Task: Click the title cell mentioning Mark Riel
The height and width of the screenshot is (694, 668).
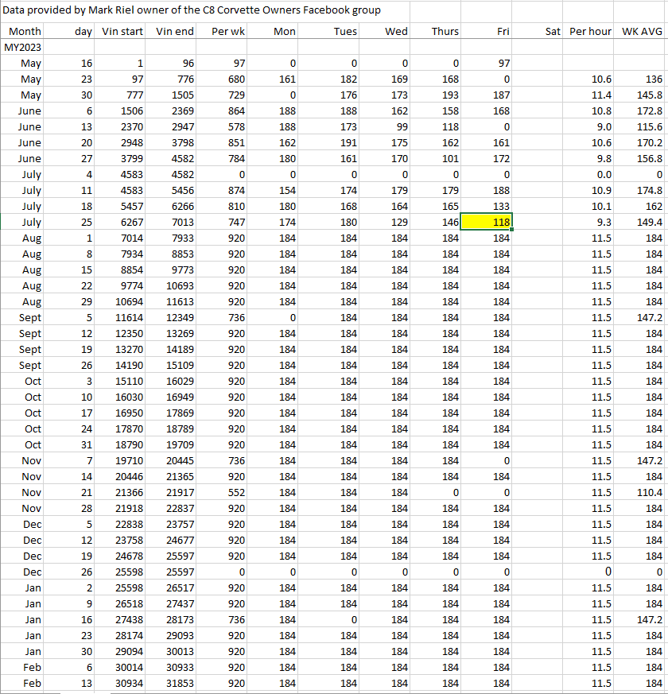Action: (192, 10)
